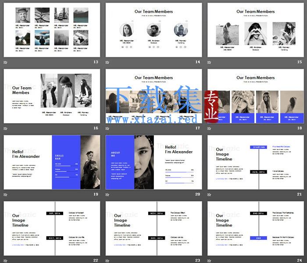
Task: Click slide number 13 label
Action: (96, 62)
